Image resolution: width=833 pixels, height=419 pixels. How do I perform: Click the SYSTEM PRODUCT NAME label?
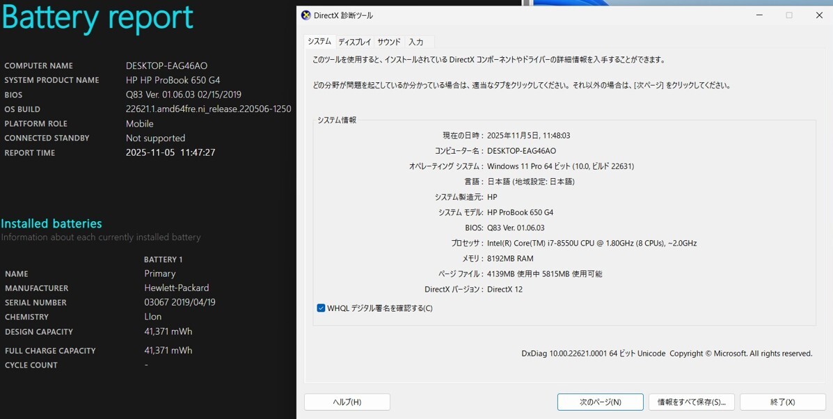(51, 80)
